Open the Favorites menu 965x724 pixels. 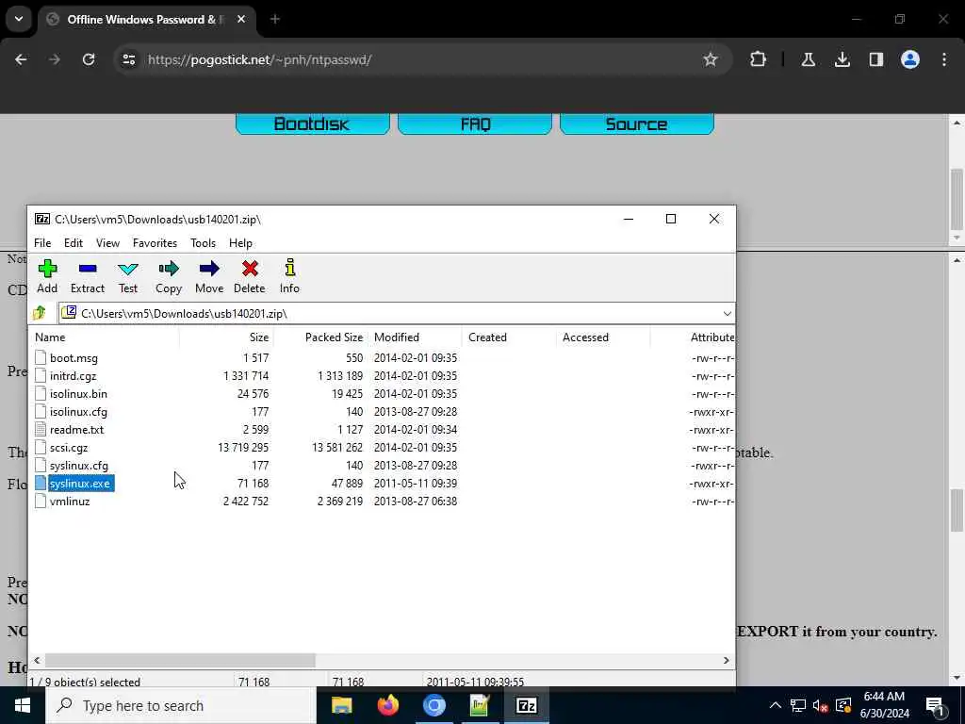(155, 243)
